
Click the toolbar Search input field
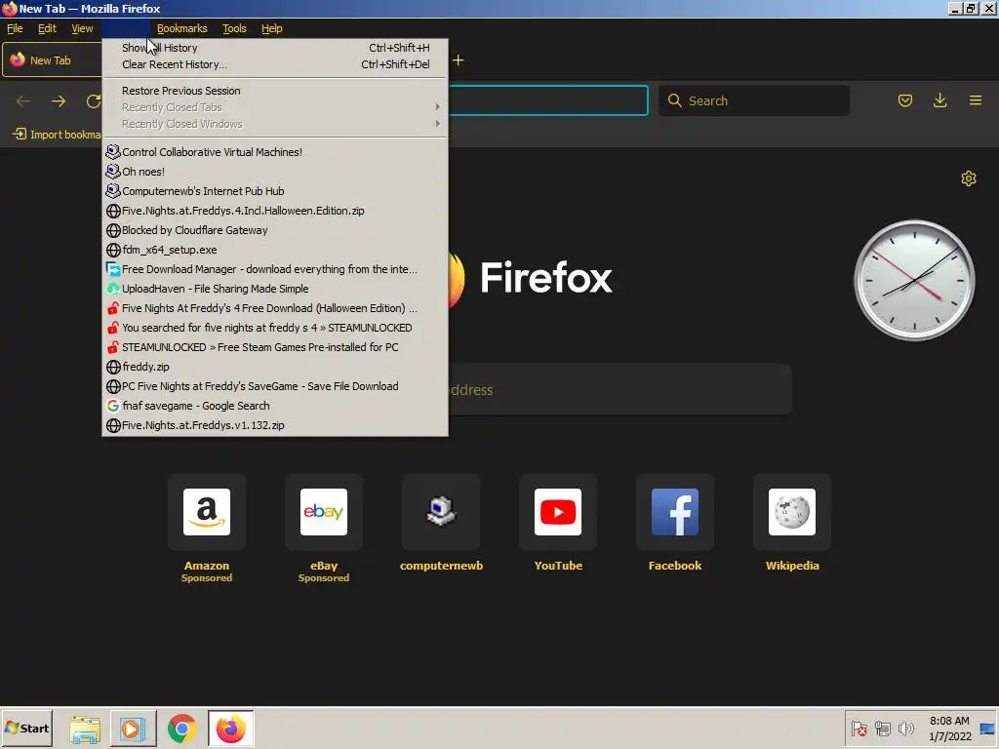tap(754, 100)
